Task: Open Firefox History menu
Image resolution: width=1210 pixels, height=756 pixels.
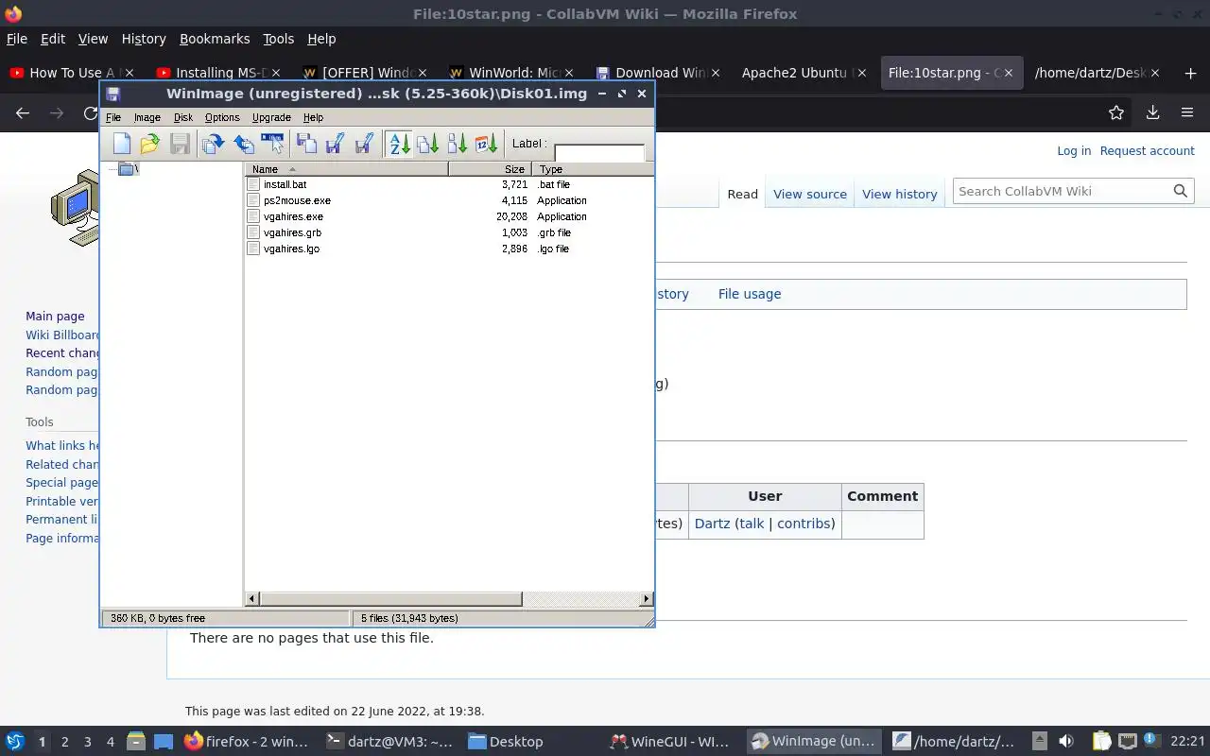Action: 144,39
